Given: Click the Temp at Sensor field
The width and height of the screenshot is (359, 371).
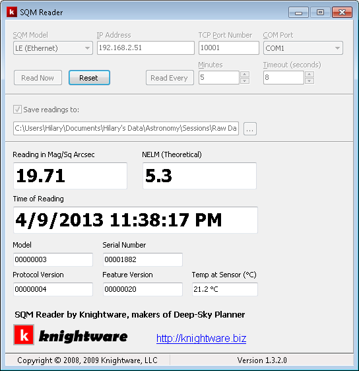Looking at the screenshot, I should coord(224,289).
